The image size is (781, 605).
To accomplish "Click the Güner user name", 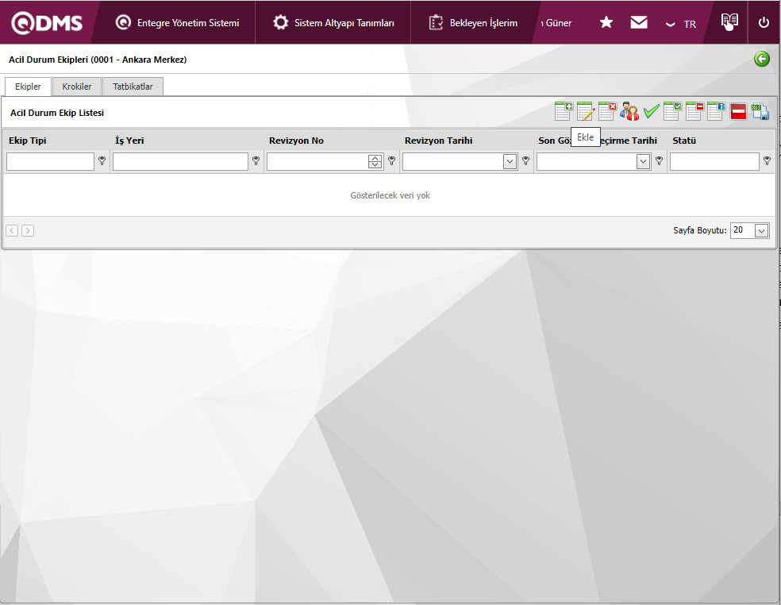I will click(556, 23).
